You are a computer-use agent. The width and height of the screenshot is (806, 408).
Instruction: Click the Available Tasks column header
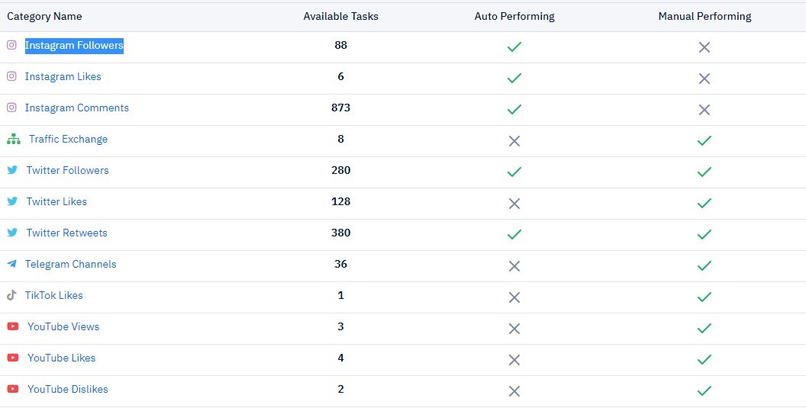341,17
